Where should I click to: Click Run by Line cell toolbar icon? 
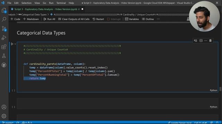pos(196,41)
